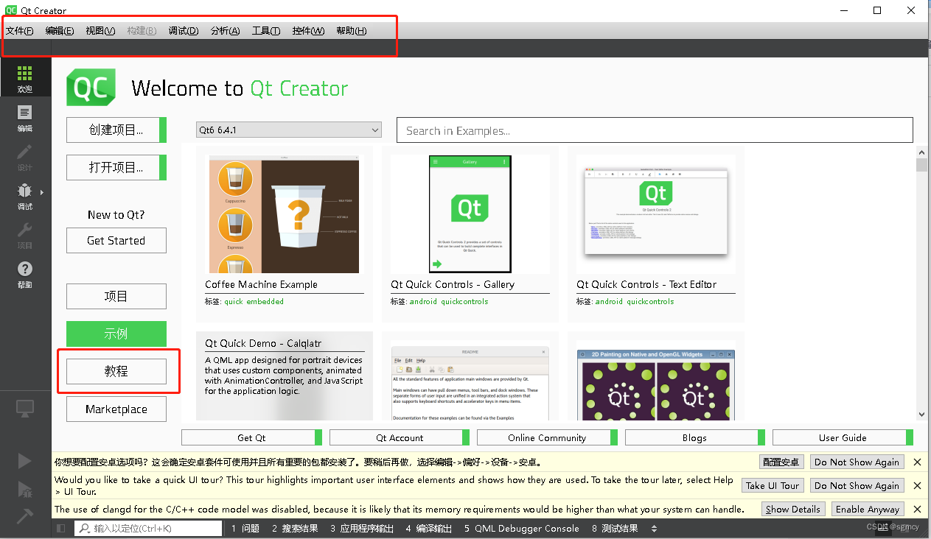This screenshot has width=931, height=539.
Task: Click the Enable Anyway button
Action: point(868,510)
